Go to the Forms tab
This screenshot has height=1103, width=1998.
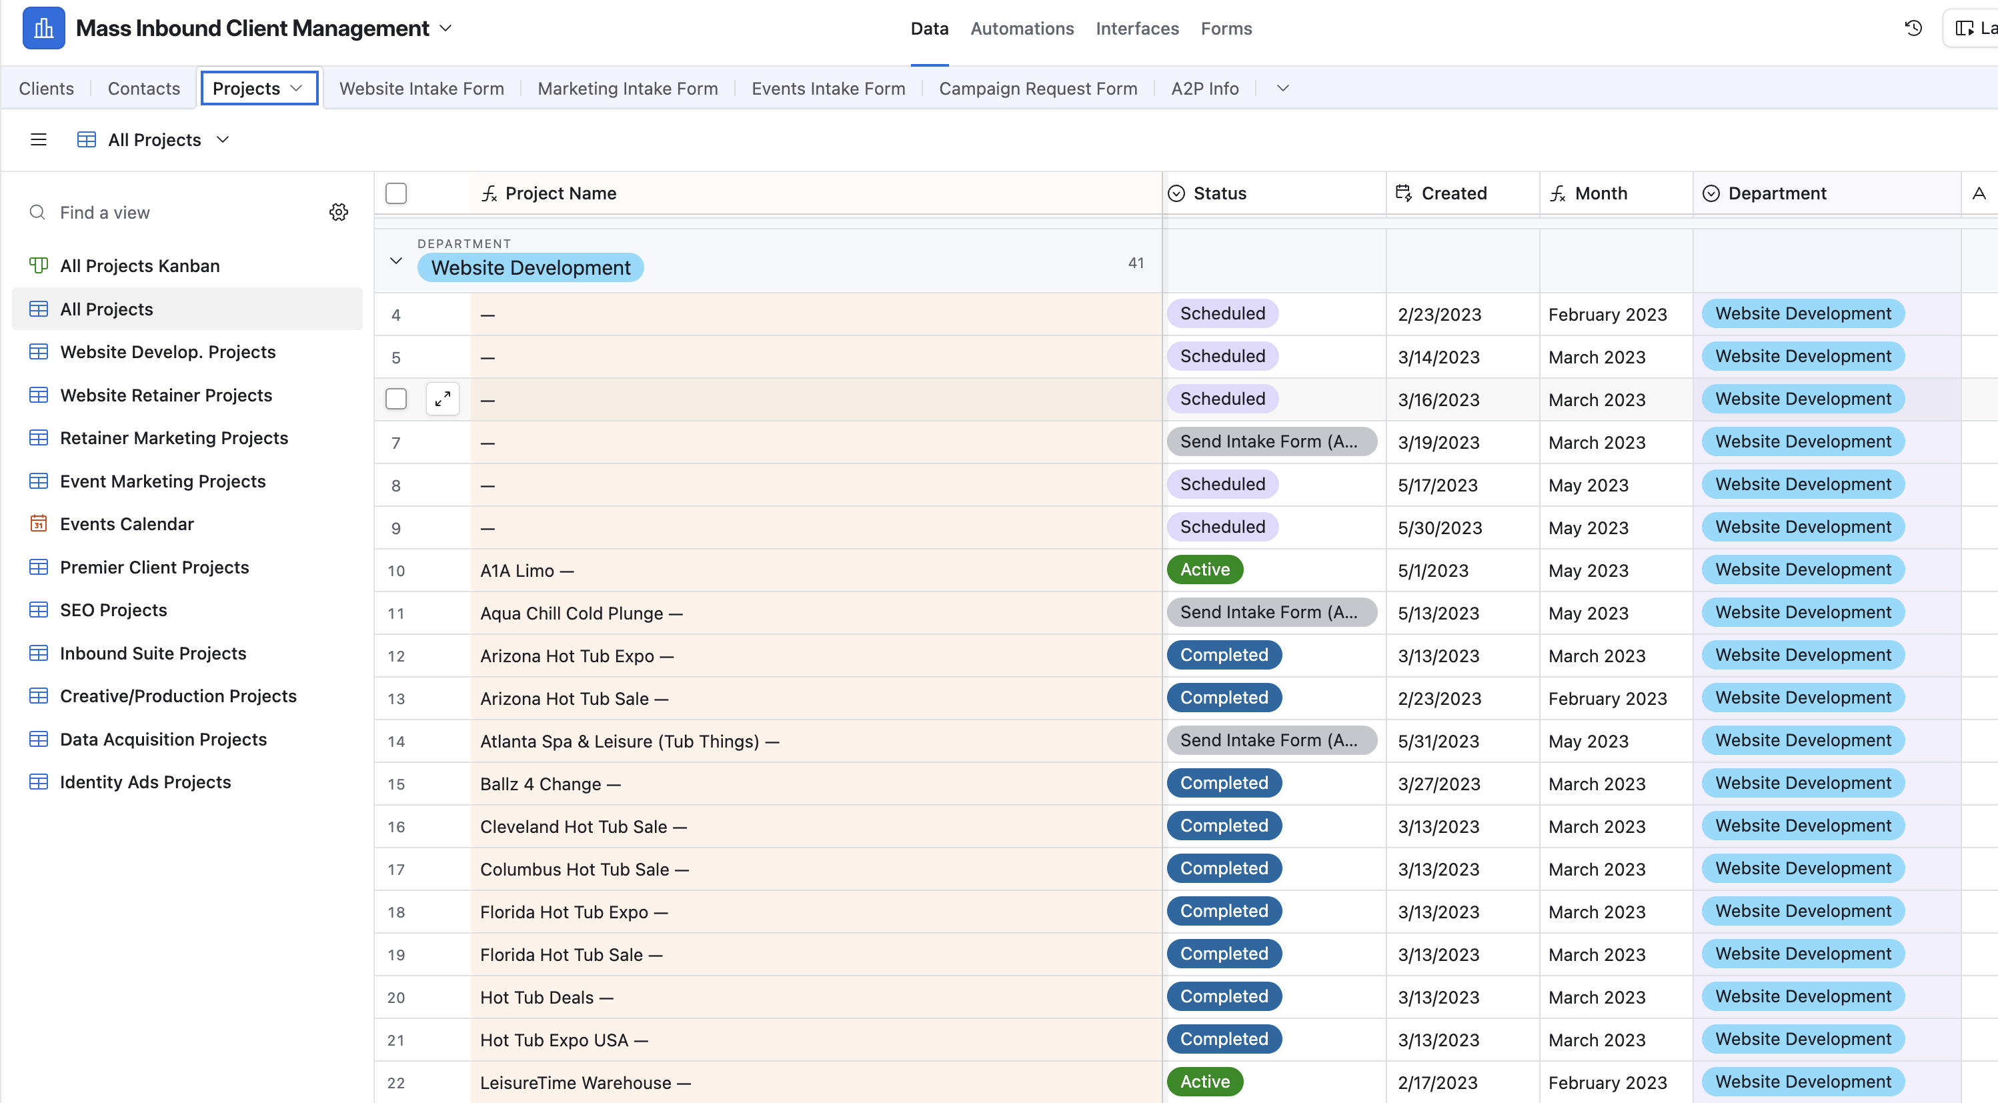coord(1226,29)
